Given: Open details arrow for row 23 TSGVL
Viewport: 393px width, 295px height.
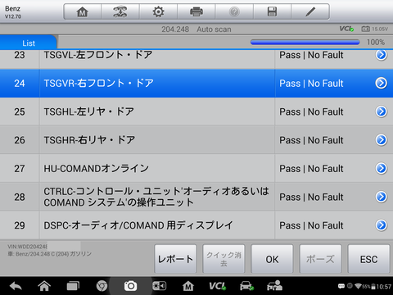Looking at the screenshot, I should pyautogui.click(x=381, y=55).
